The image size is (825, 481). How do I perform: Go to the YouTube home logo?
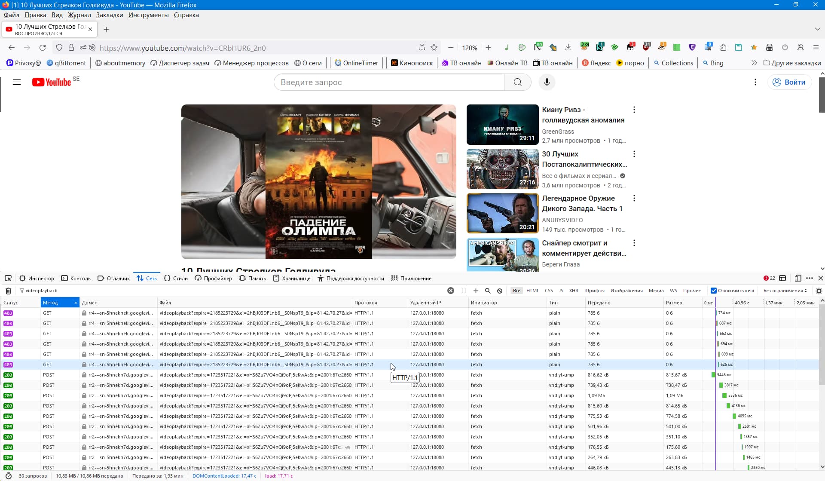coord(52,82)
